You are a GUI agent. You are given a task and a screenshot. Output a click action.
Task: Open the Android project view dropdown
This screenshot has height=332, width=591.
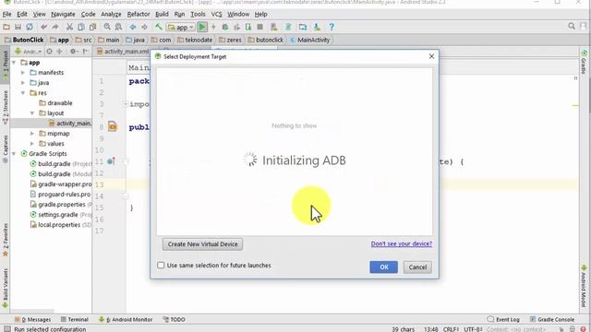click(28, 52)
